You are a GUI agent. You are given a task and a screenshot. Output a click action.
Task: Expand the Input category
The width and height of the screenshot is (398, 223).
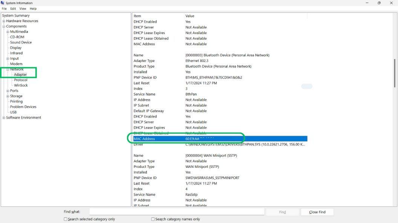click(x=7, y=58)
